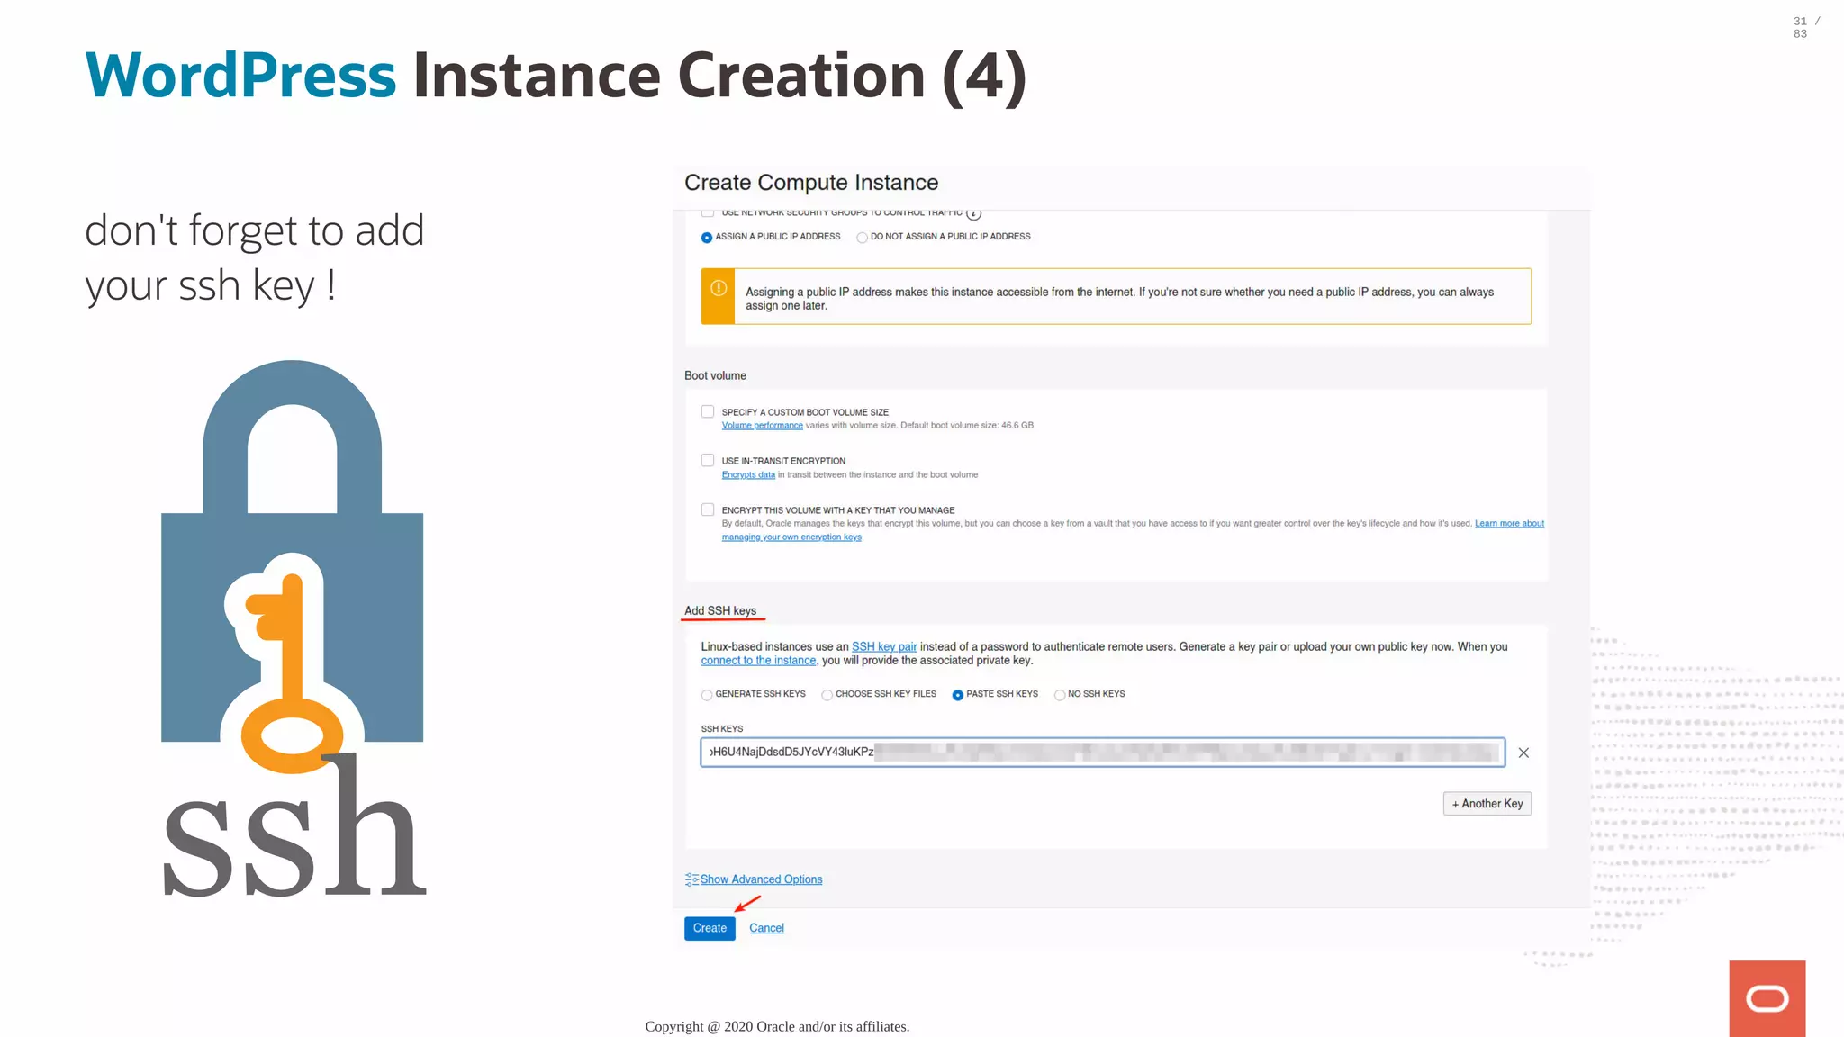
Task: Click the advanced options sliders icon
Action: pos(691,879)
